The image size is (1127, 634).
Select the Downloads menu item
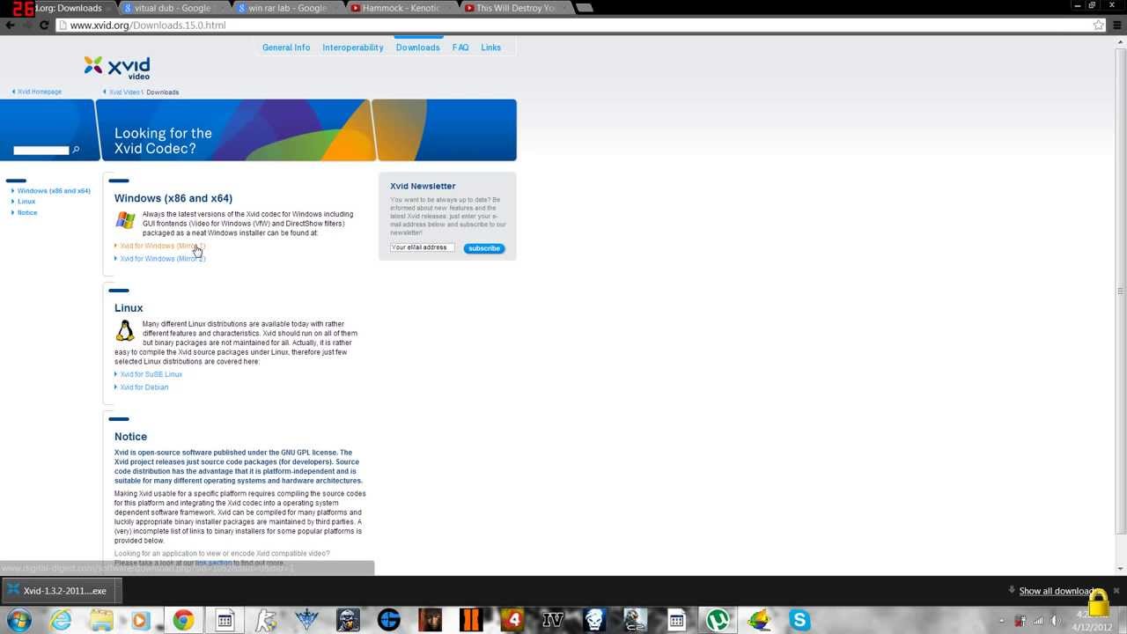point(417,48)
